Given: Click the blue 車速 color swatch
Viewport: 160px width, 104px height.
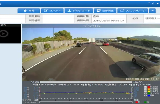Looking at the screenshot, I should click(x=149, y=95).
